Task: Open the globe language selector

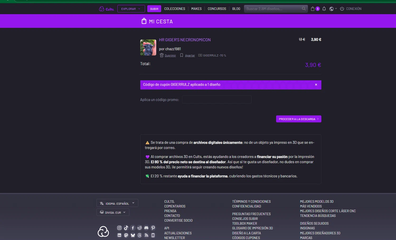Action: pos(333,9)
